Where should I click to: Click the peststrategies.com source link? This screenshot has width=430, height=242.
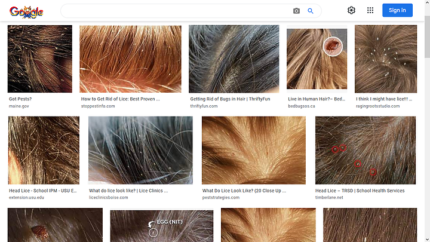pos(221,197)
